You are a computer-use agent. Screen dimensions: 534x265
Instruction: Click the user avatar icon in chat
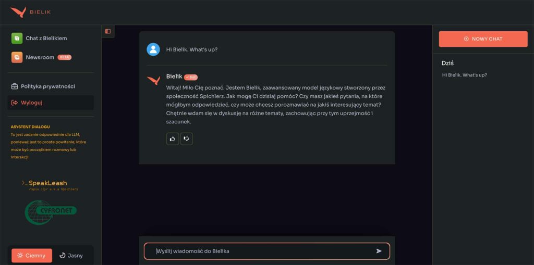click(x=153, y=49)
